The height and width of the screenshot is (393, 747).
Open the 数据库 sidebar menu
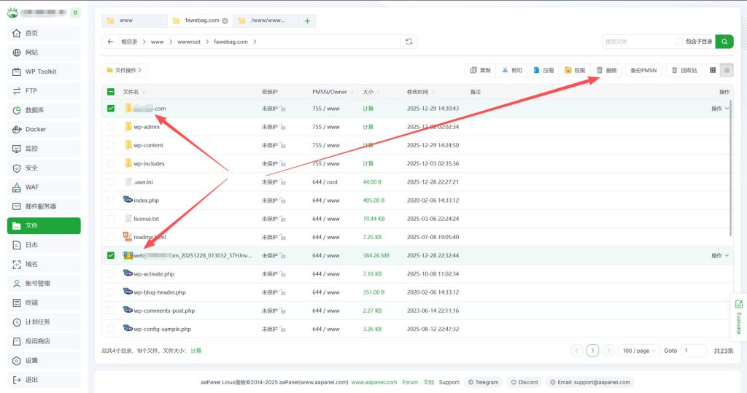point(44,110)
